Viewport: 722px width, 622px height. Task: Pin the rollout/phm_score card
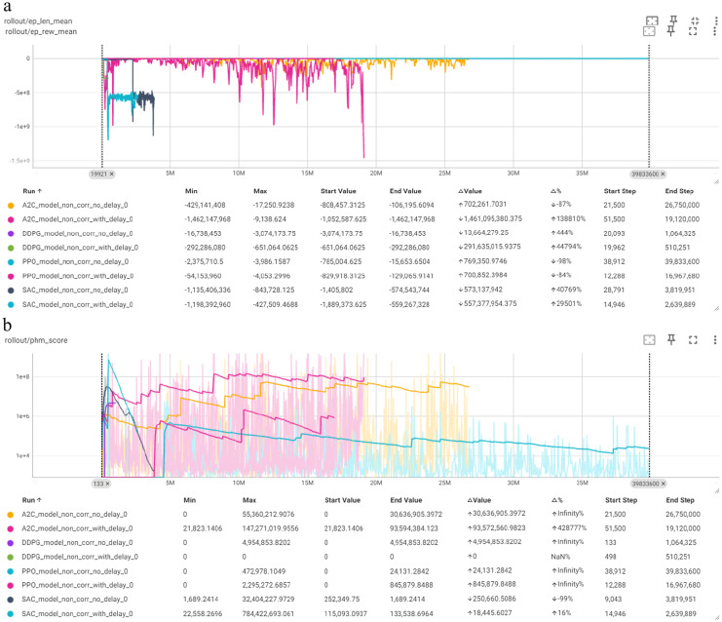click(671, 339)
